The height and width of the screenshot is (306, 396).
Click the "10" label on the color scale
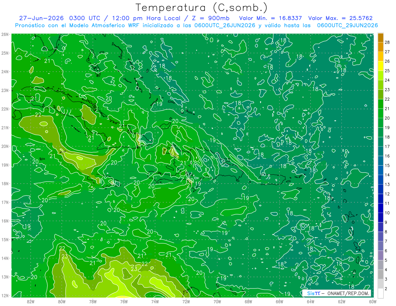point(387,213)
